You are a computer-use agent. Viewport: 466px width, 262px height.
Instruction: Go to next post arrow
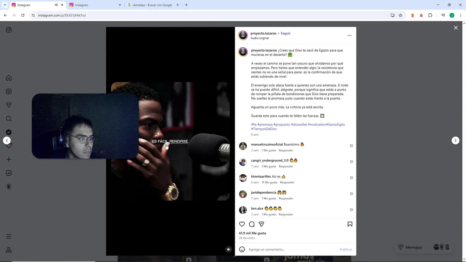[455, 140]
